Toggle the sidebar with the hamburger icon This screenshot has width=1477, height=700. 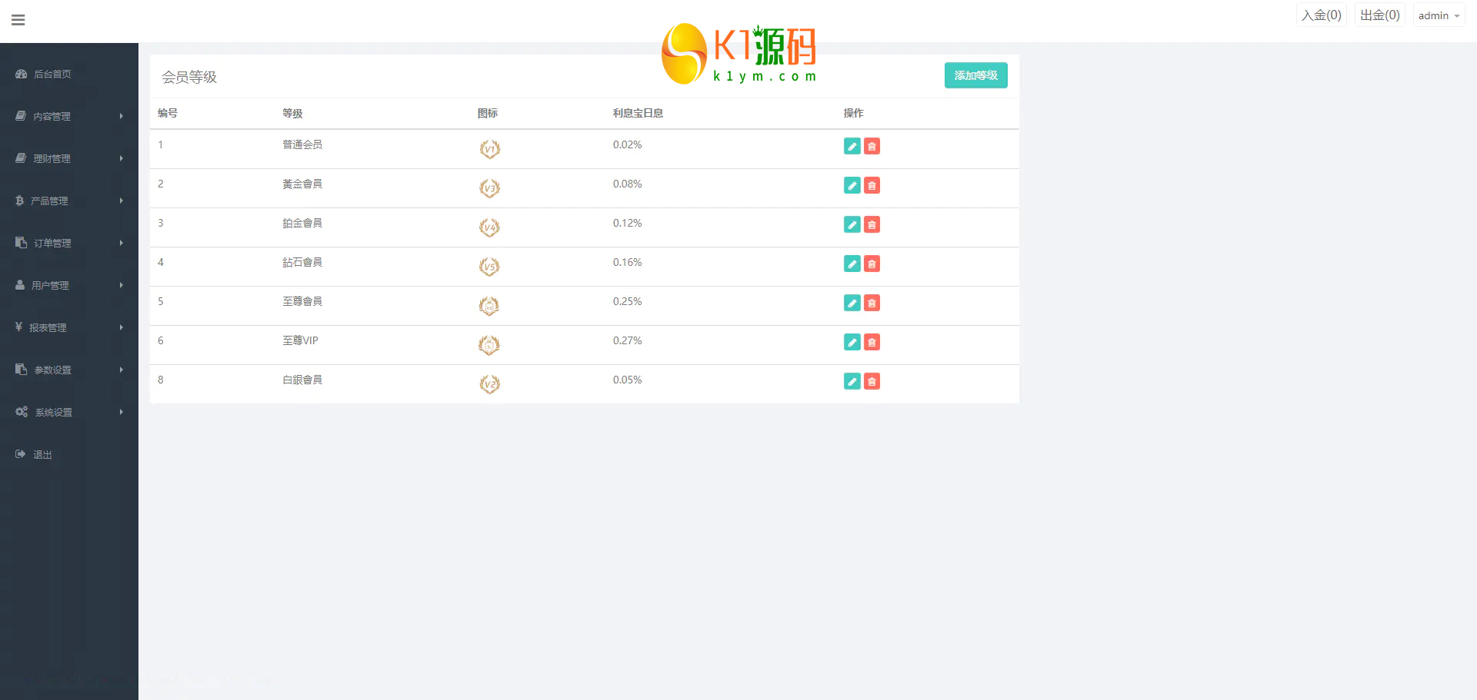click(x=18, y=20)
